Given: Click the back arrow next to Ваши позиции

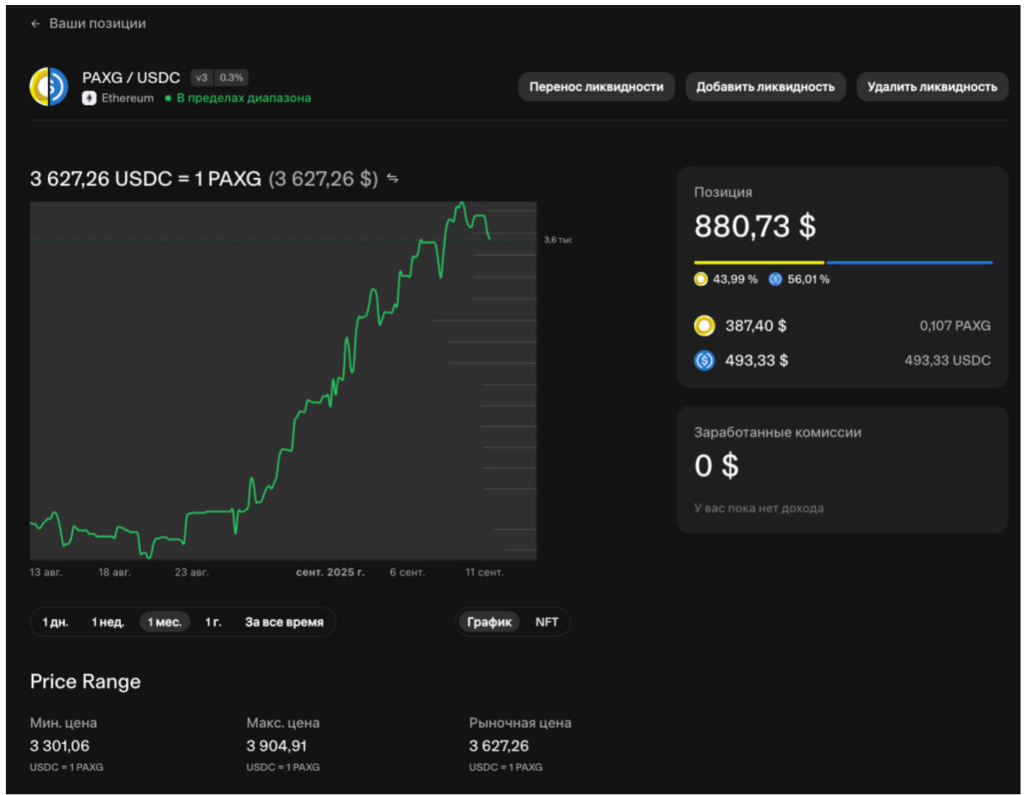Looking at the screenshot, I should [35, 24].
